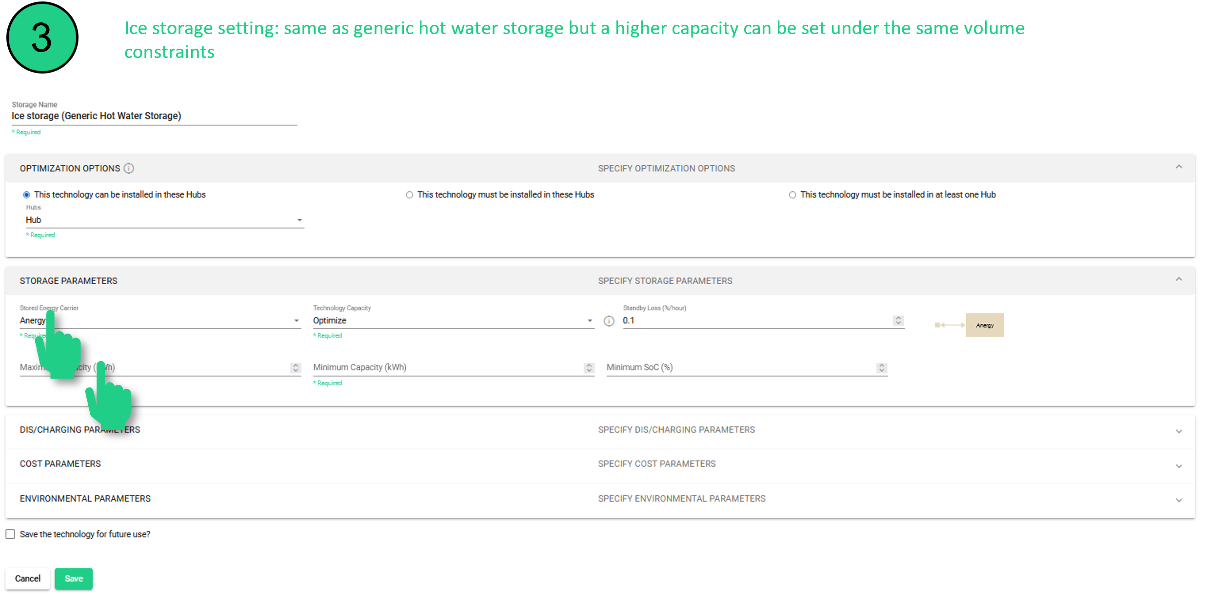The width and height of the screenshot is (1207, 599).
Task: Select 'can be installed in these Hubs'
Action: click(27, 195)
